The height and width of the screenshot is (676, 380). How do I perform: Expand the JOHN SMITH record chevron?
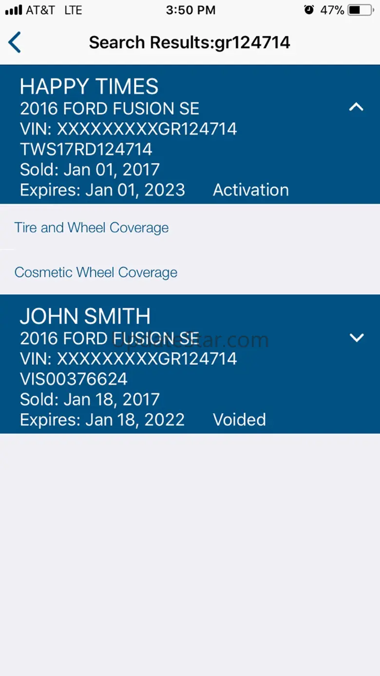click(357, 337)
